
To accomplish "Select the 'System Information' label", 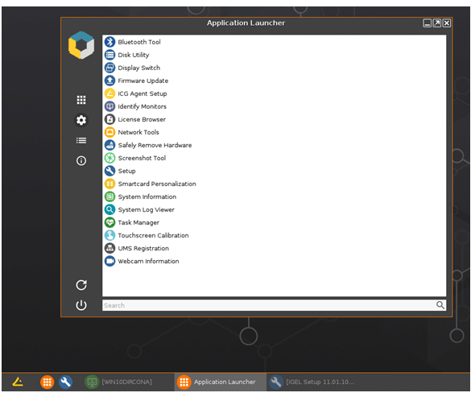I will (x=147, y=196).
